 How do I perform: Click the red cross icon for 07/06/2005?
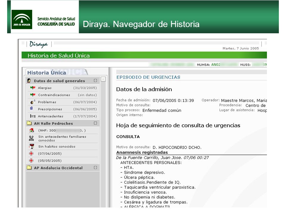point(31,153)
